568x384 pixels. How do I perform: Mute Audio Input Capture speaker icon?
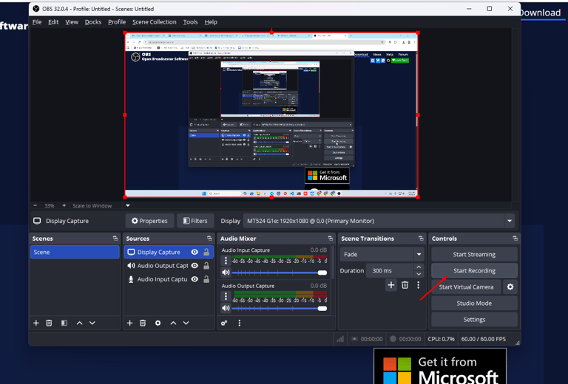(x=226, y=272)
